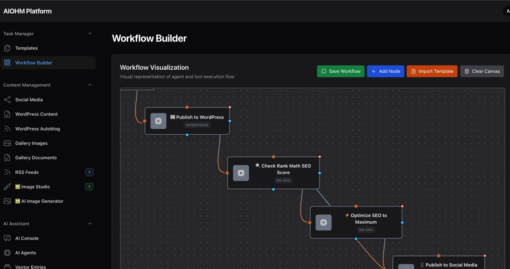The width and height of the screenshot is (510, 269).
Task: Click top orange port on Optimize SEO node
Action: 356,206
